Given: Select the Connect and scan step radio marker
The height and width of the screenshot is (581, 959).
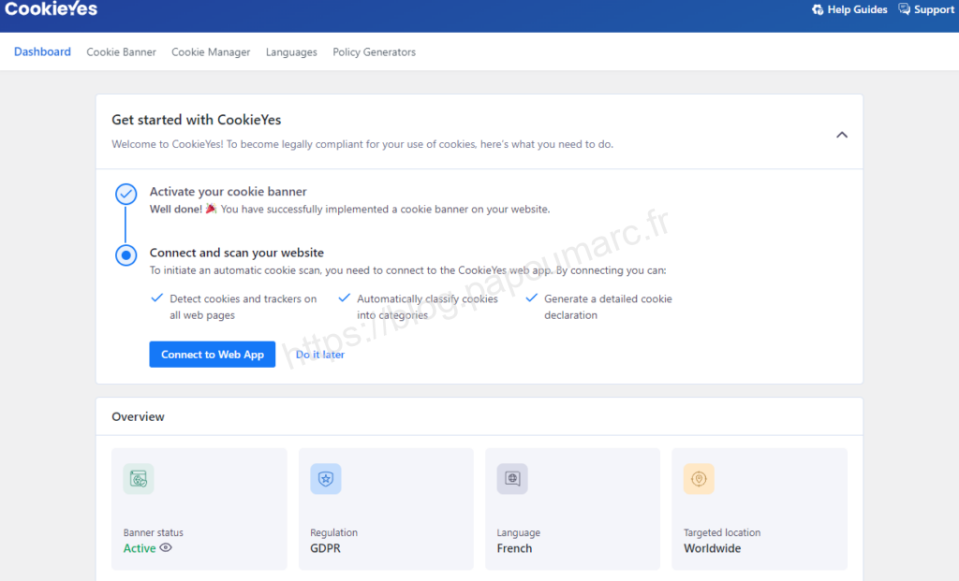Looking at the screenshot, I should coord(125,254).
